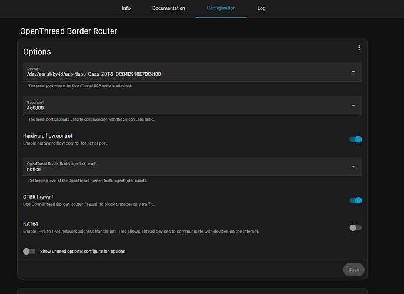Click the NAT64 label
This screenshot has width=404, height=294.
[x=31, y=224]
